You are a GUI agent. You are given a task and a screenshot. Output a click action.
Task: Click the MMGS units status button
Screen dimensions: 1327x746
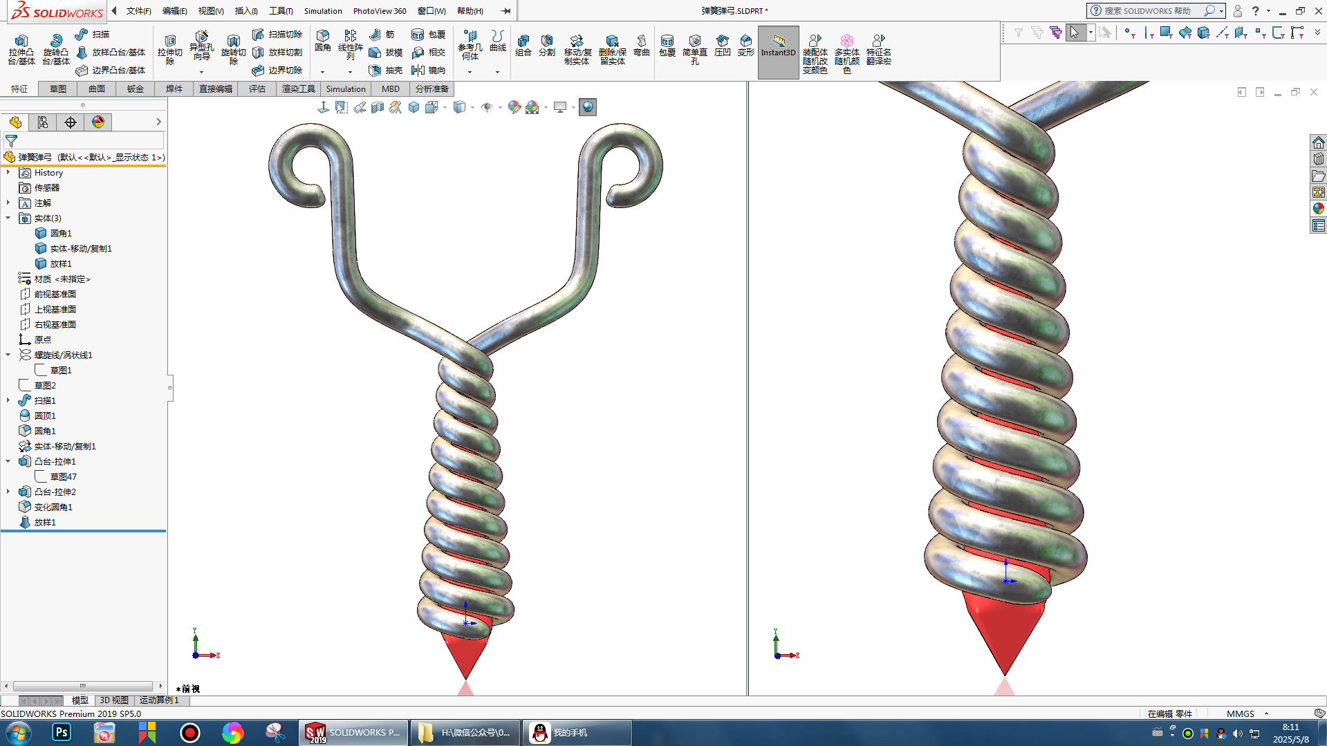[1241, 714]
